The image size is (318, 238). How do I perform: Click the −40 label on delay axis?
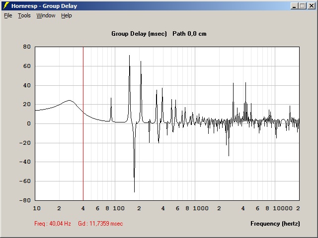(25, 162)
